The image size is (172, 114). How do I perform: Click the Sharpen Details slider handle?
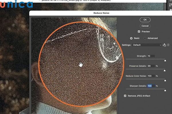pos(165,90)
